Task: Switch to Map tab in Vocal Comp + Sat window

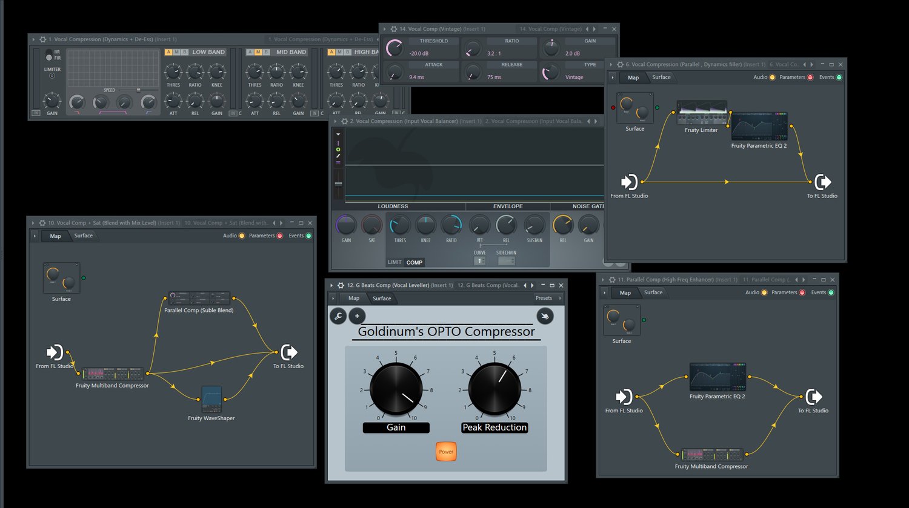Action: point(55,236)
